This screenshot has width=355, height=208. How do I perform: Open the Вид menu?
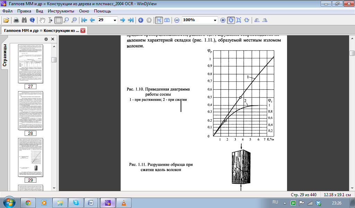coord(40,11)
